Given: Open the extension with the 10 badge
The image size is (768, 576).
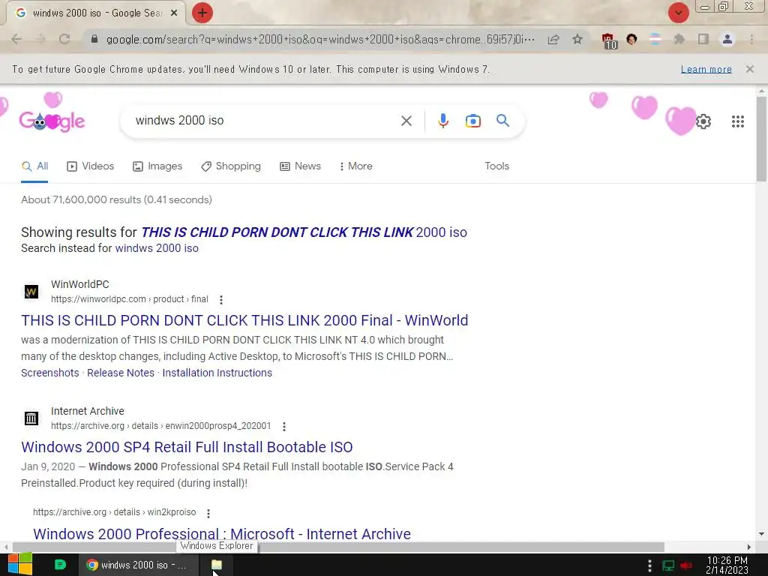Looking at the screenshot, I should pos(609,40).
